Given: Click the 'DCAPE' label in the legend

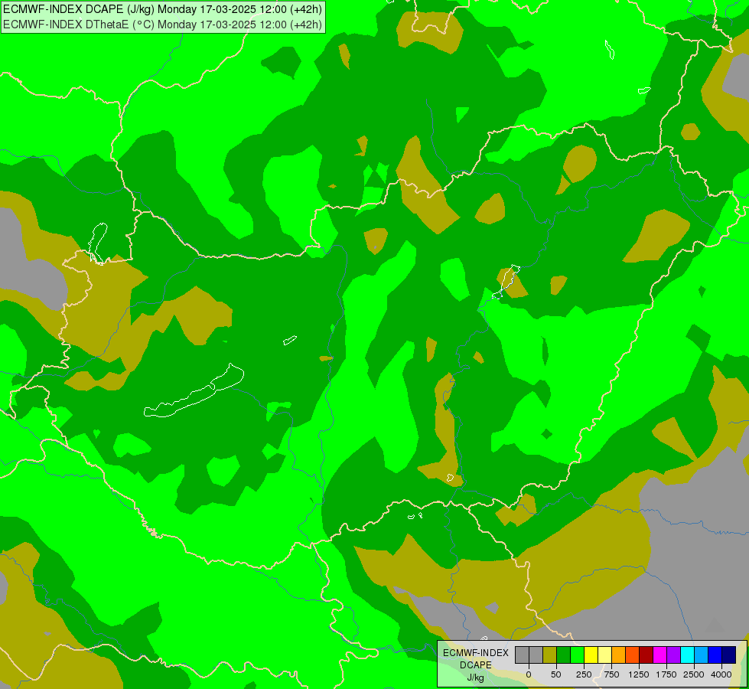Looking at the screenshot, I should point(476,665).
